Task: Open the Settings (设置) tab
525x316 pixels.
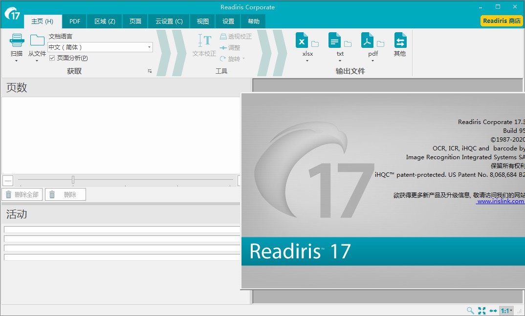Action: coord(228,21)
